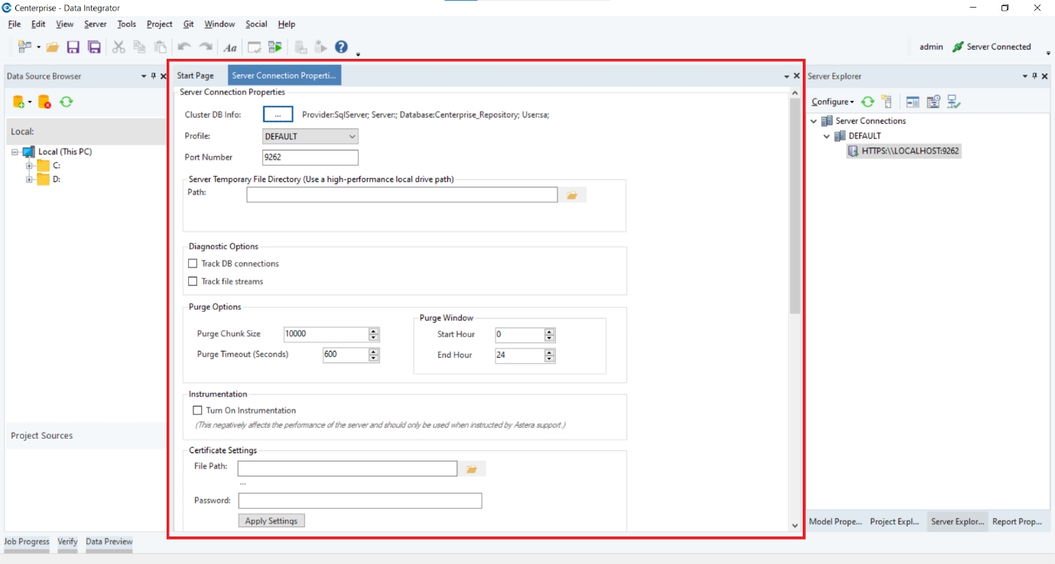The image size is (1055, 564).
Task: Click the Cluster DB Info ellipsis button
Action: click(278, 115)
